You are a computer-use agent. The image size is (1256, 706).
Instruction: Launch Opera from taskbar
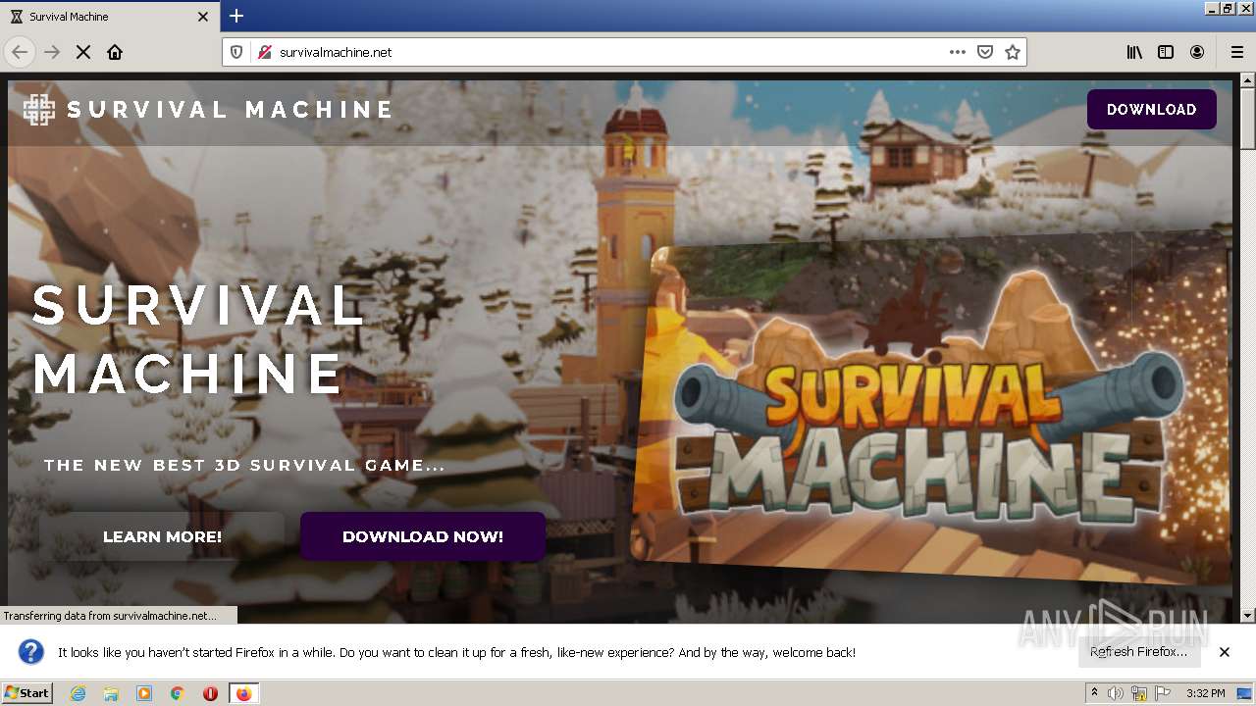[210, 693]
